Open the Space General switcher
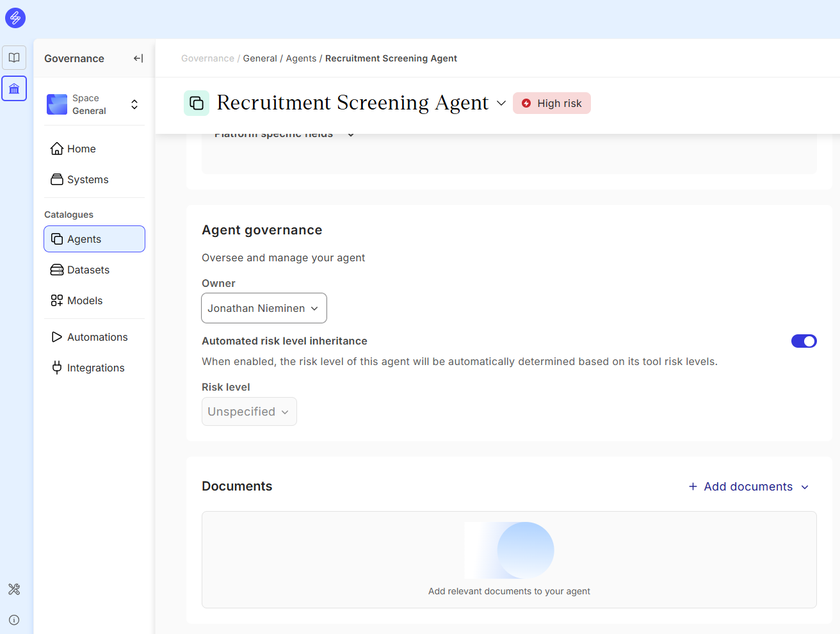Image resolution: width=840 pixels, height=634 pixels. coord(94,104)
